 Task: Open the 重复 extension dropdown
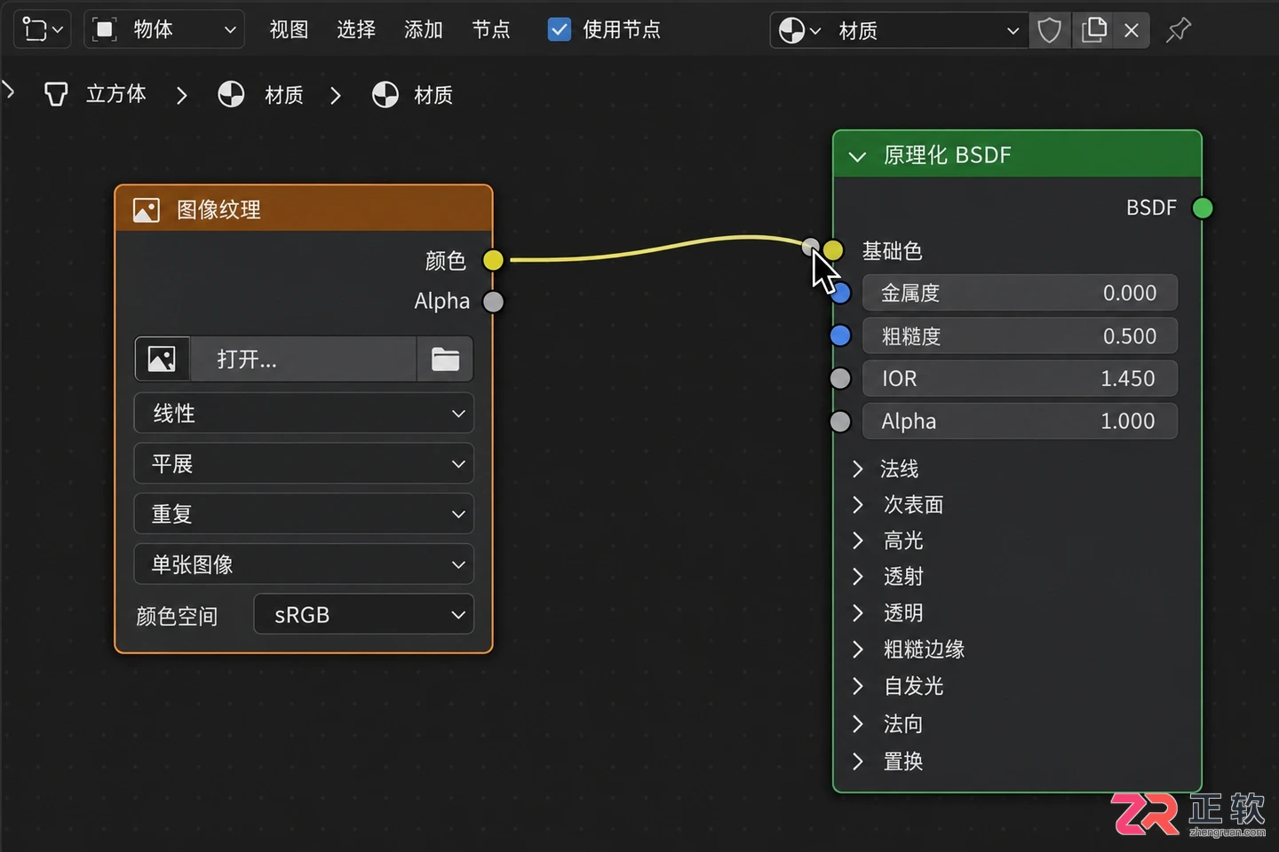[x=304, y=514]
